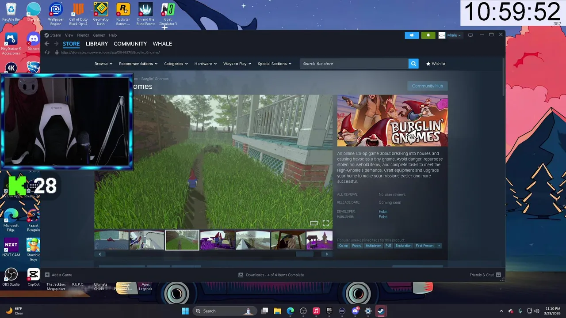The width and height of the screenshot is (566, 318).
Task: Select the Co-op tag
Action: coord(344,246)
